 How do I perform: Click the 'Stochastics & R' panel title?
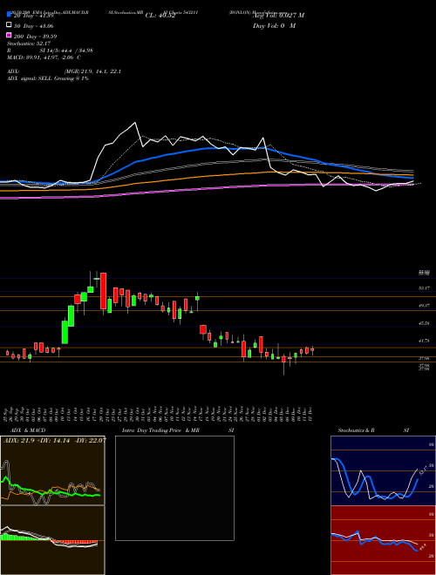click(357, 430)
